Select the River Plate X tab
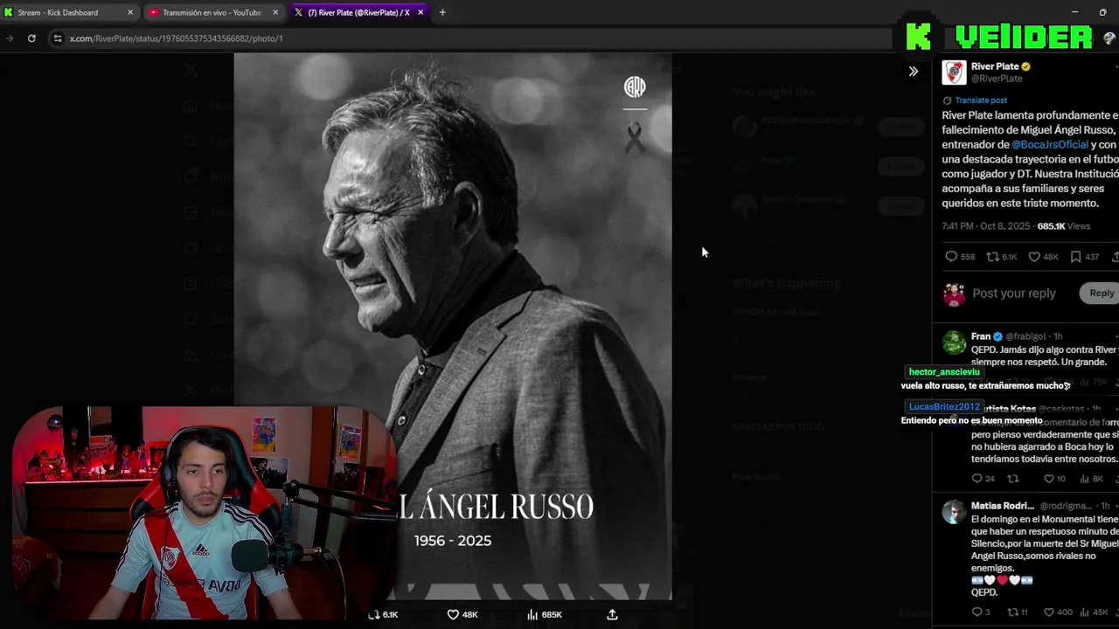 (358, 12)
